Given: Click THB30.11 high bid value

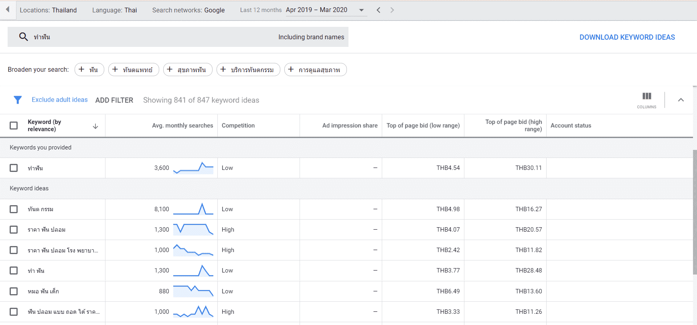Looking at the screenshot, I should 529,168.
